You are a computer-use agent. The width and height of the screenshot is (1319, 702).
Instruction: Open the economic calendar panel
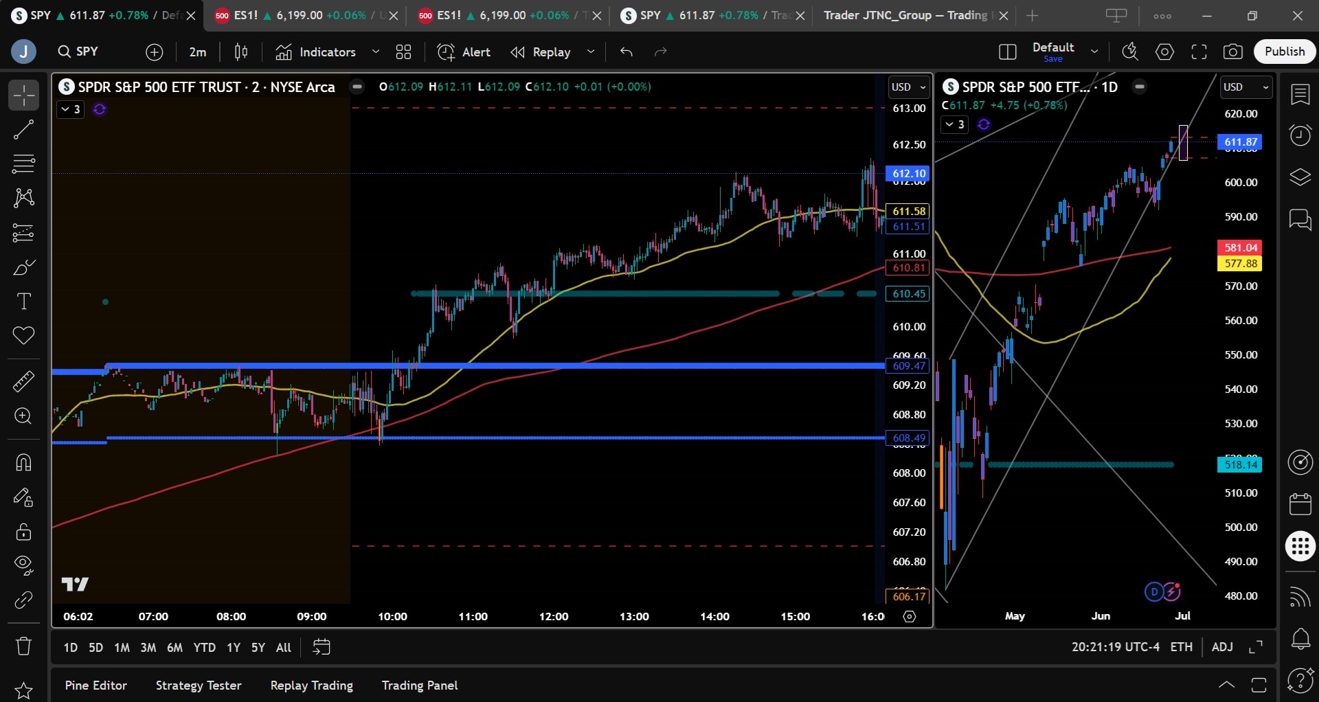coord(1300,504)
